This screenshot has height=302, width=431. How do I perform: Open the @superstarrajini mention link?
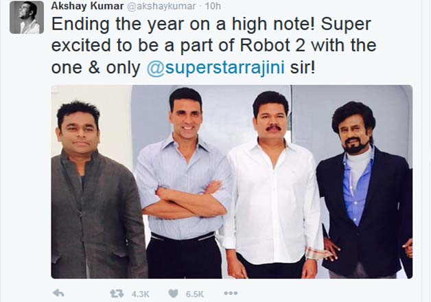pyautogui.click(x=215, y=67)
